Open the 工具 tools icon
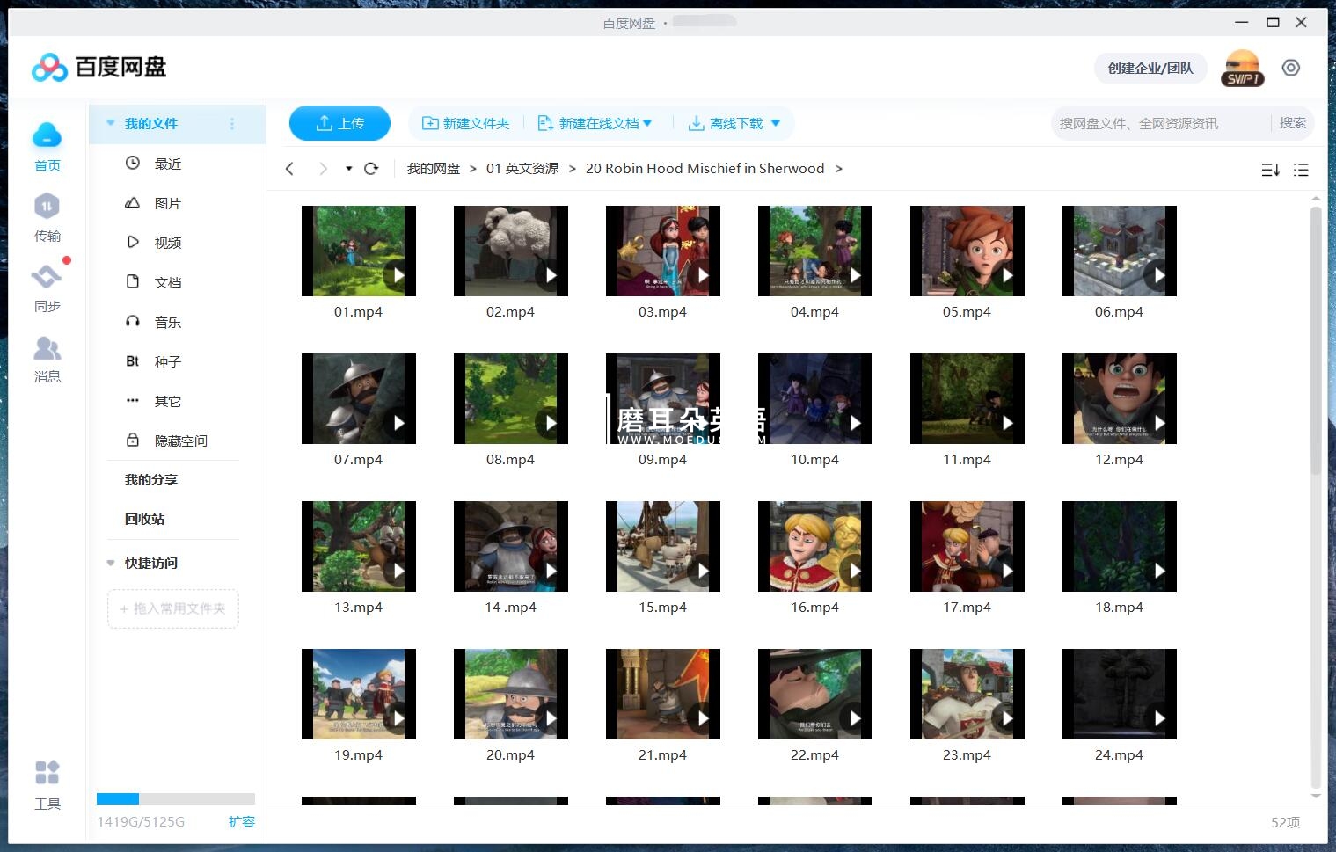This screenshot has width=1336, height=852. [x=47, y=774]
